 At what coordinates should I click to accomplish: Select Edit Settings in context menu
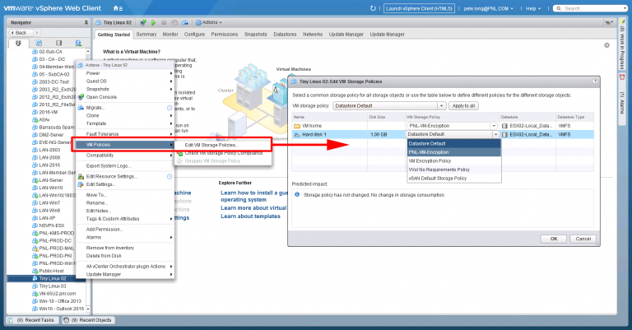[125, 184]
